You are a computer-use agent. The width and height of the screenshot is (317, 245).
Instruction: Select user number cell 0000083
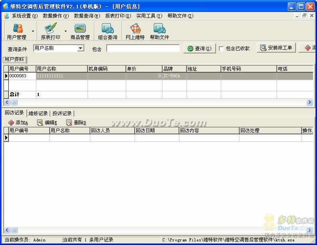click(x=22, y=76)
